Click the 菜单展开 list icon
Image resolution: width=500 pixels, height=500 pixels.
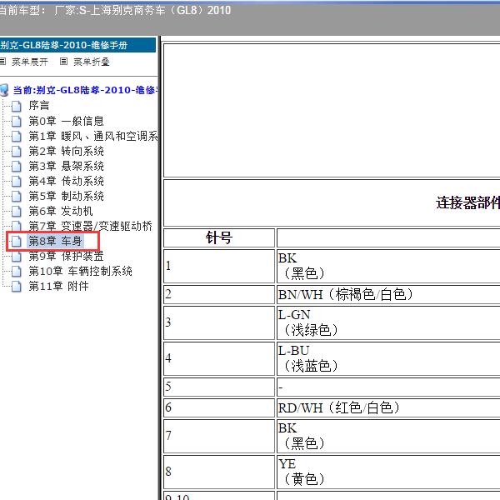2,61
